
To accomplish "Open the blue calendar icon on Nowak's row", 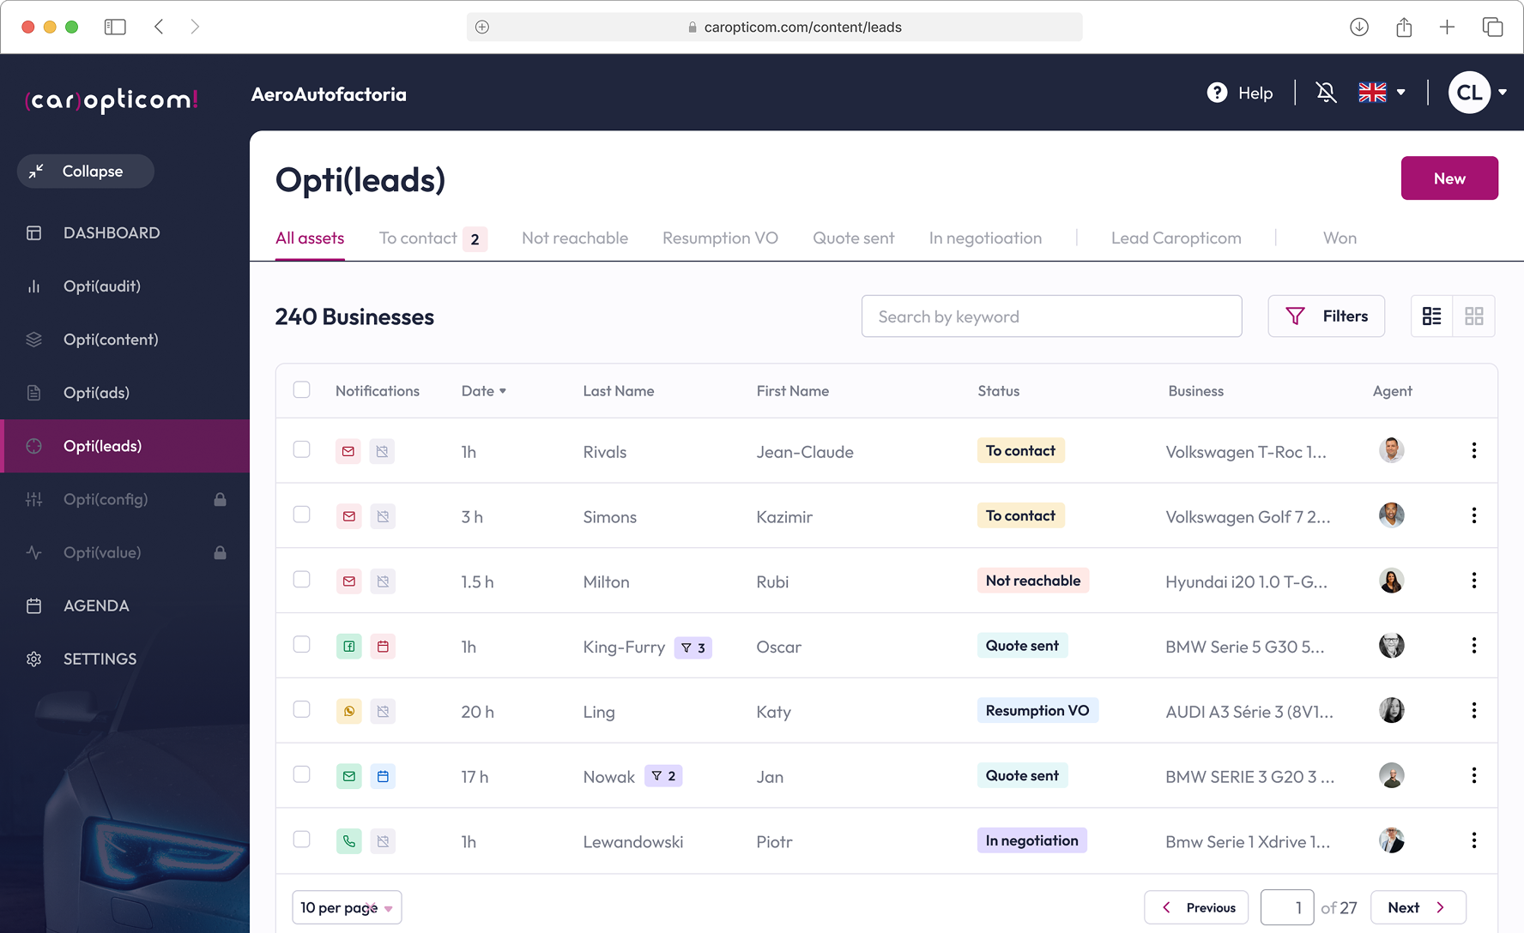I will (x=383, y=776).
